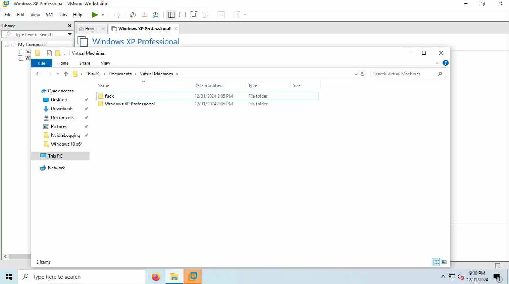The height and width of the screenshot is (284, 509).
Task: Go forward in File Explorer
Action: pos(49,74)
